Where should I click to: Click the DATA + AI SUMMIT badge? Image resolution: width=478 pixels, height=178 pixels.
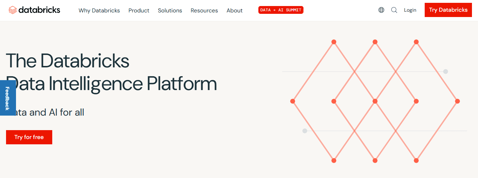(281, 10)
